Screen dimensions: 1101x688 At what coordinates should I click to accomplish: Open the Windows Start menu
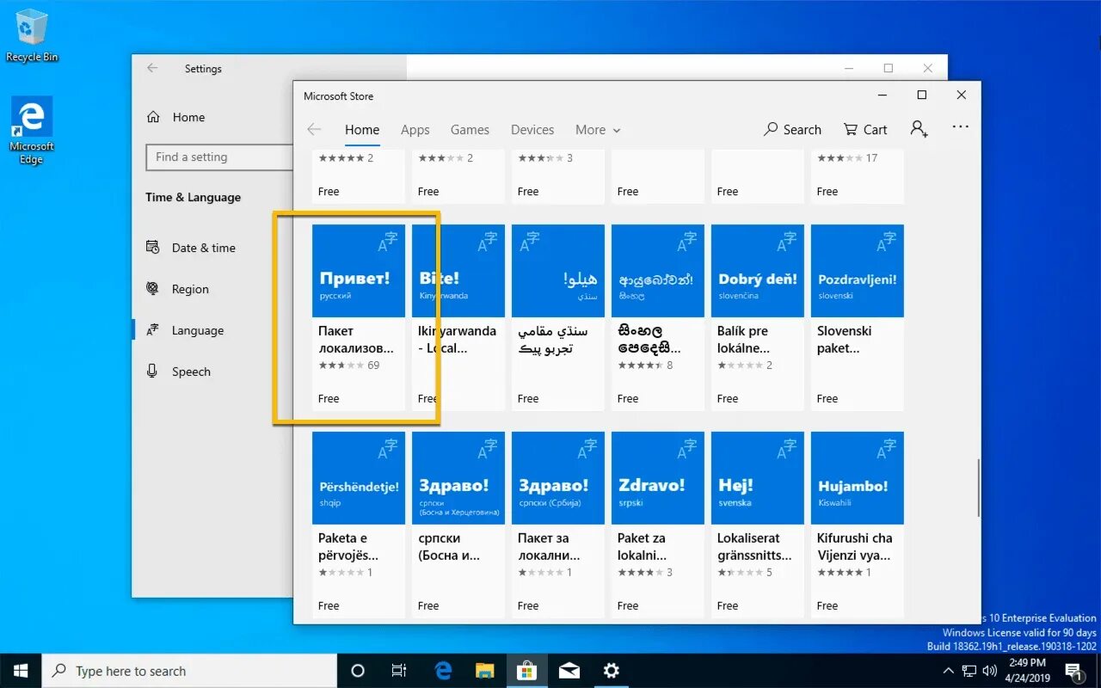(21, 671)
